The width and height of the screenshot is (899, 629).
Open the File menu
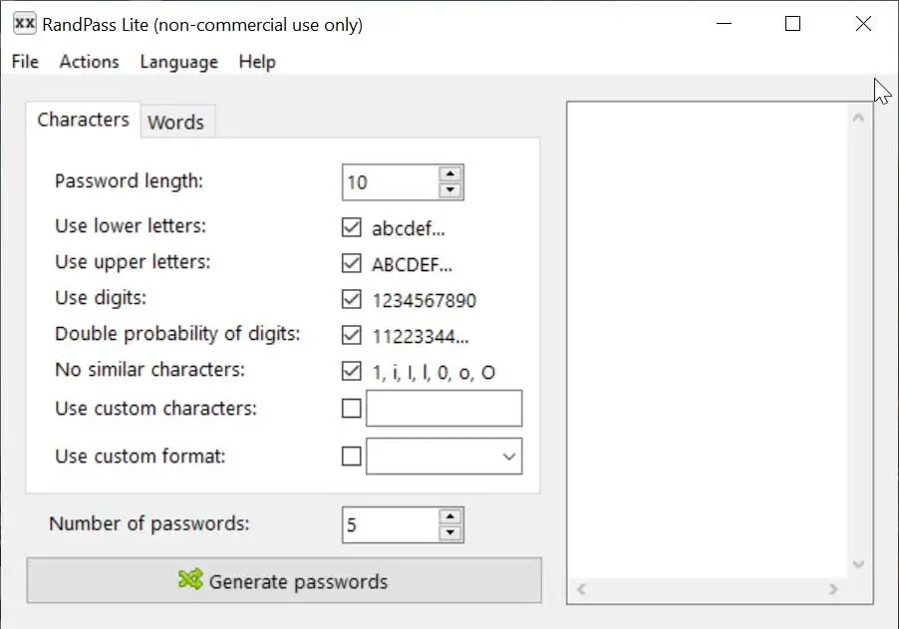click(25, 62)
